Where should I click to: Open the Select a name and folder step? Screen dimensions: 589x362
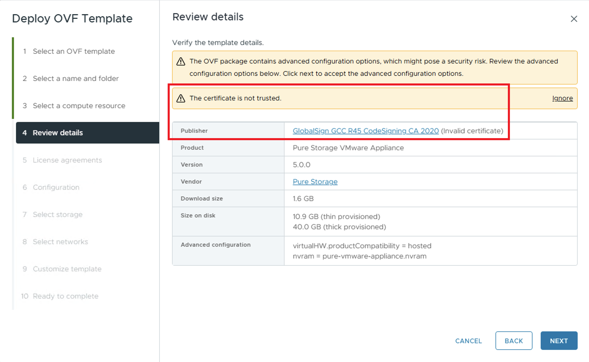click(75, 78)
